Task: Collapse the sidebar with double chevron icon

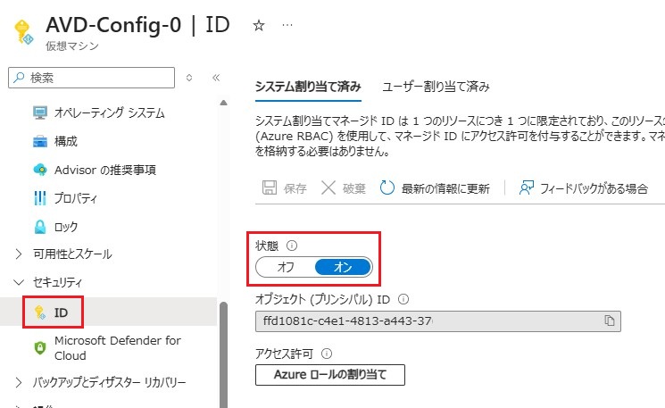Action: 215,78
